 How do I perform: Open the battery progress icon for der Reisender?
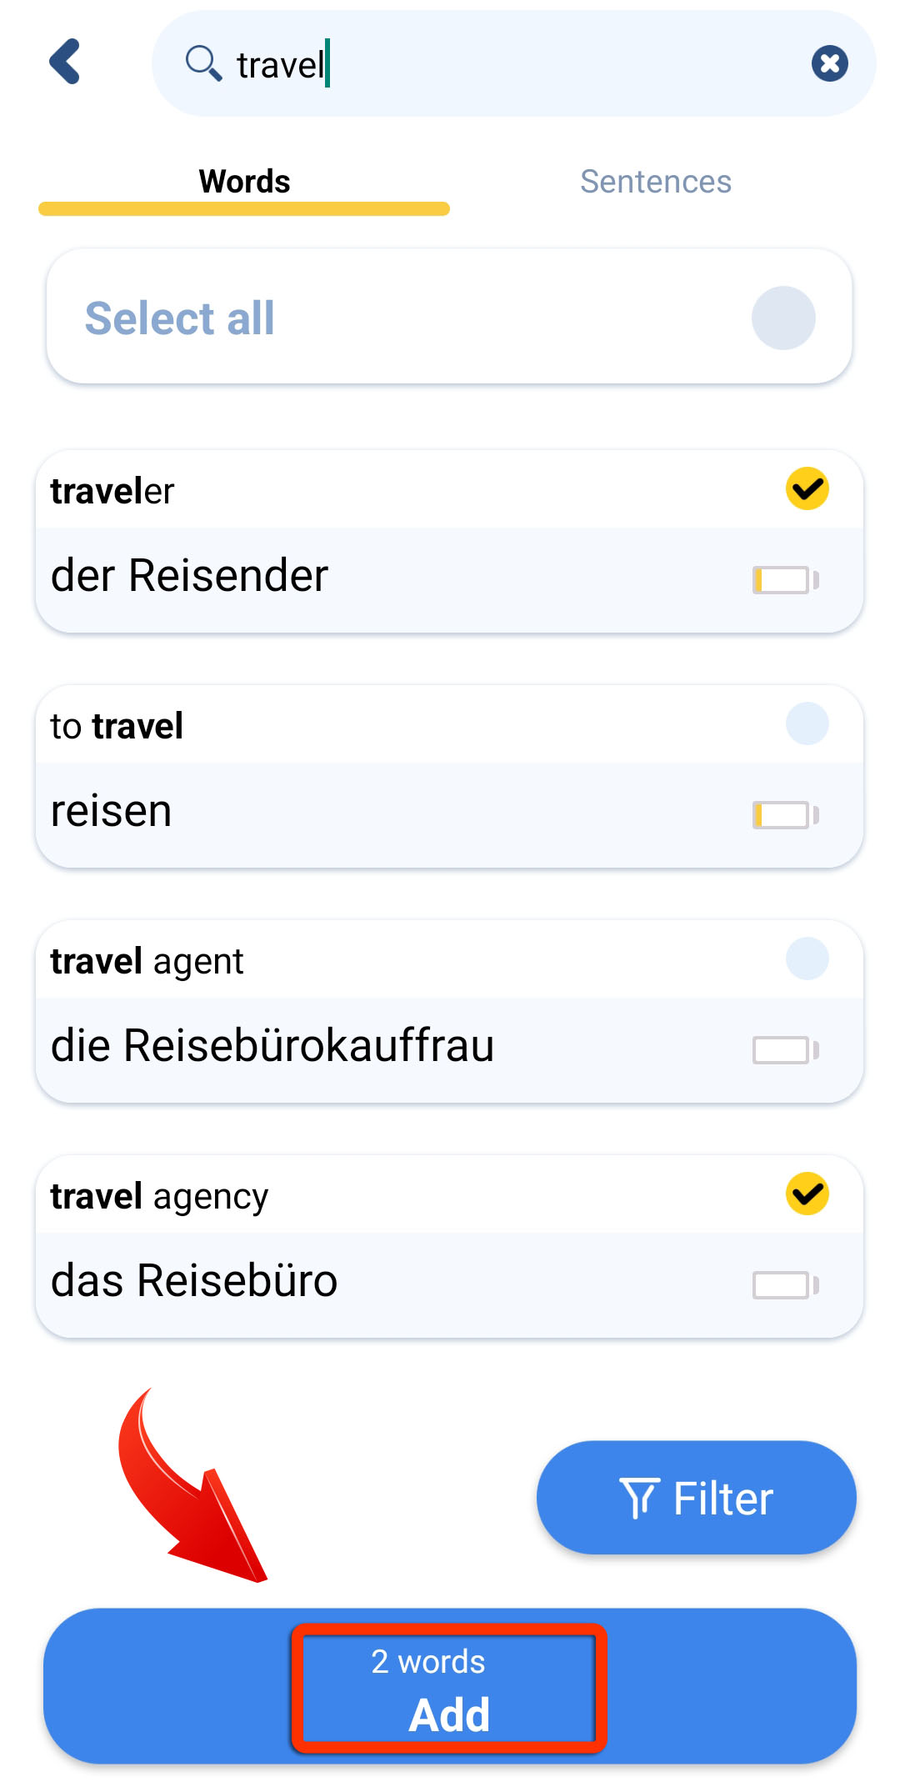point(785,579)
